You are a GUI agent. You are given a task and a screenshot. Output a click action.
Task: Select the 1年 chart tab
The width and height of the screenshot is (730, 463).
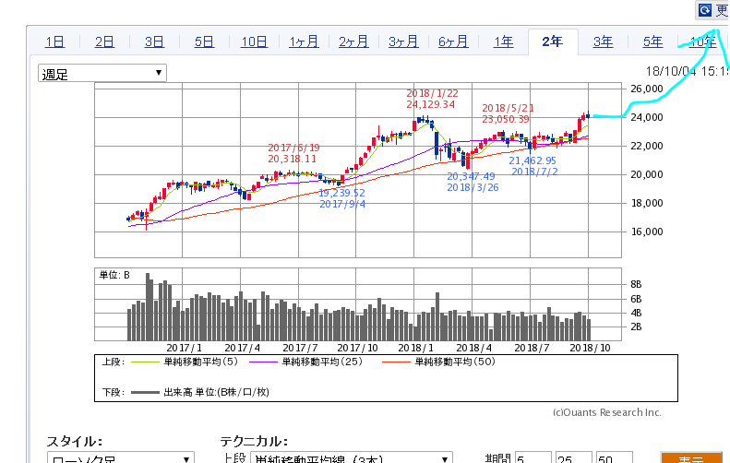coord(503,42)
